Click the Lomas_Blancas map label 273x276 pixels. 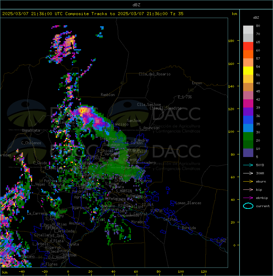pyautogui.click(x=188, y=203)
